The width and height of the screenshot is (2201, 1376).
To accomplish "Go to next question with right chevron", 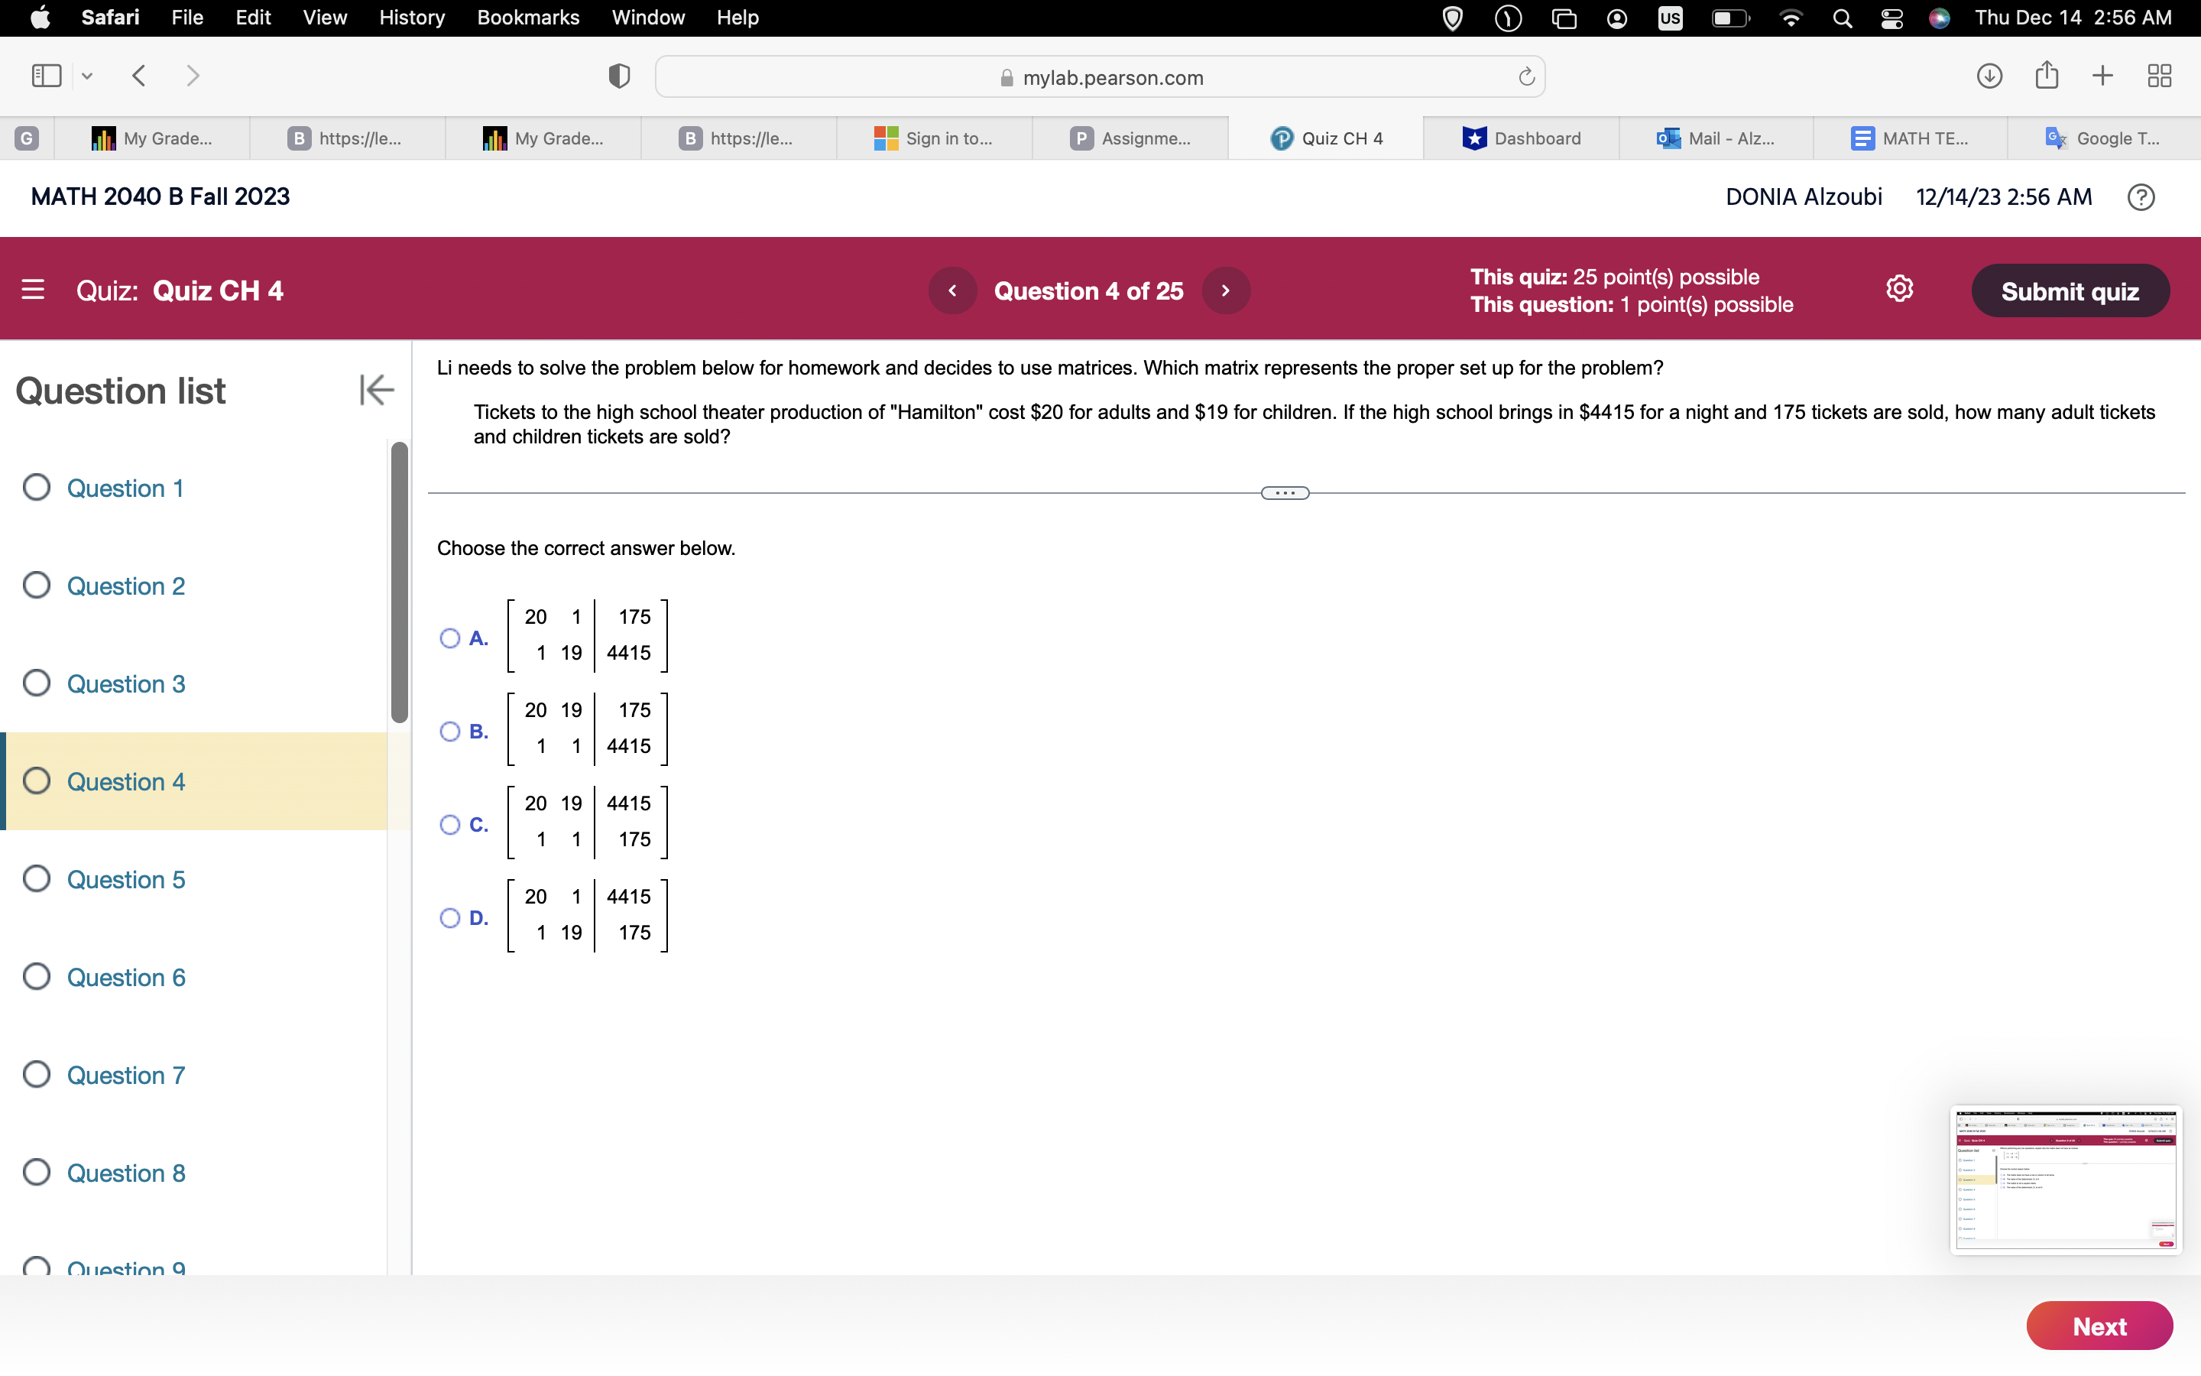I will [x=1226, y=290].
